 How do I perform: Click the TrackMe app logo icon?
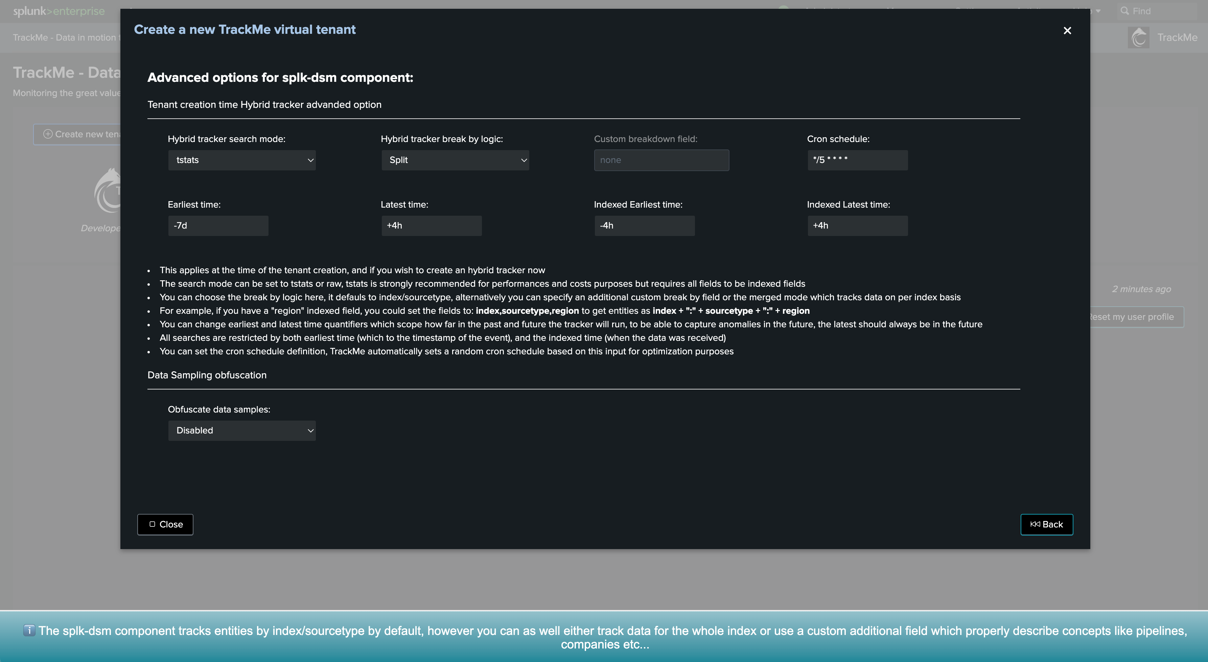(1139, 38)
